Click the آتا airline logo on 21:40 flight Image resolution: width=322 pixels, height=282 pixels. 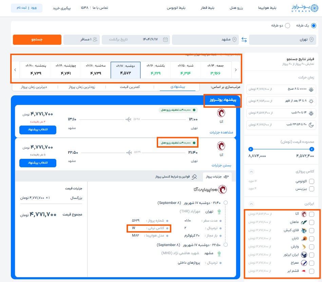point(221,146)
